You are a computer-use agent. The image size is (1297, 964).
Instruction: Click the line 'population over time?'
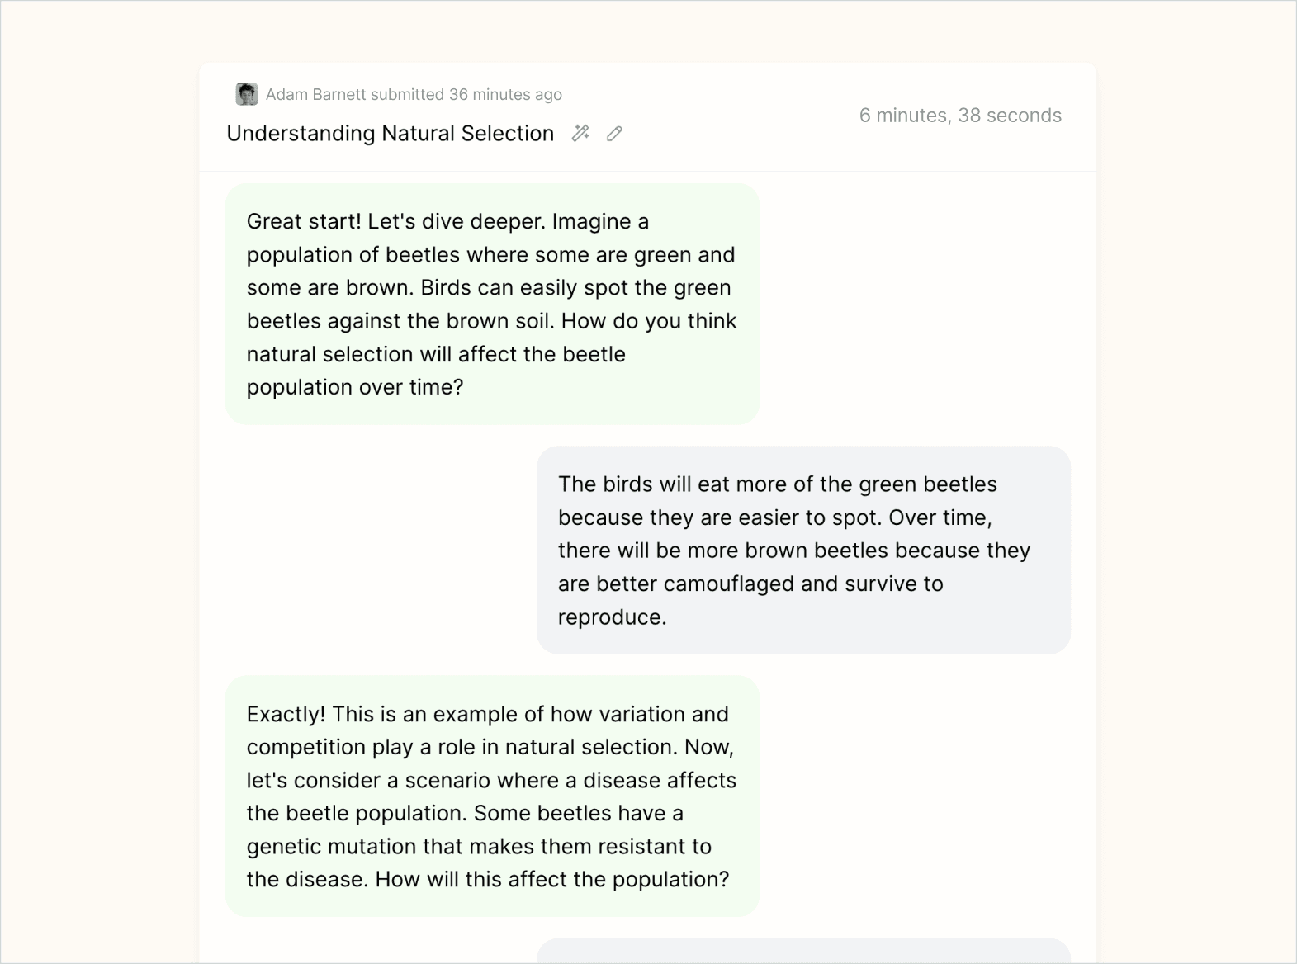(x=355, y=387)
